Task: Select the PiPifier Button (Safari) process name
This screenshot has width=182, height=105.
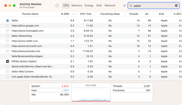Action: click(x=24, y=61)
